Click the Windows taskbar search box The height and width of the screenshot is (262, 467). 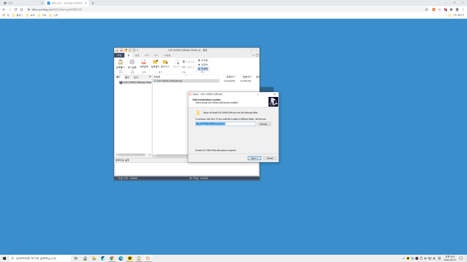[x=40, y=258]
